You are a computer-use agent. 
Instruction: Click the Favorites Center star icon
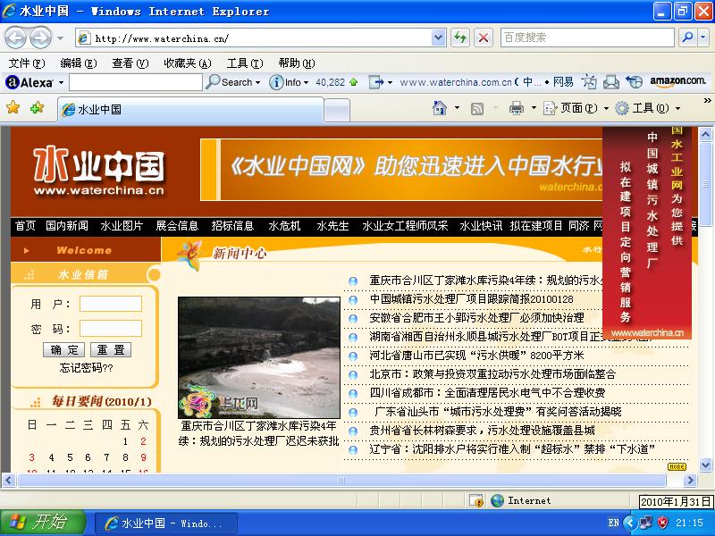[13, 108]
